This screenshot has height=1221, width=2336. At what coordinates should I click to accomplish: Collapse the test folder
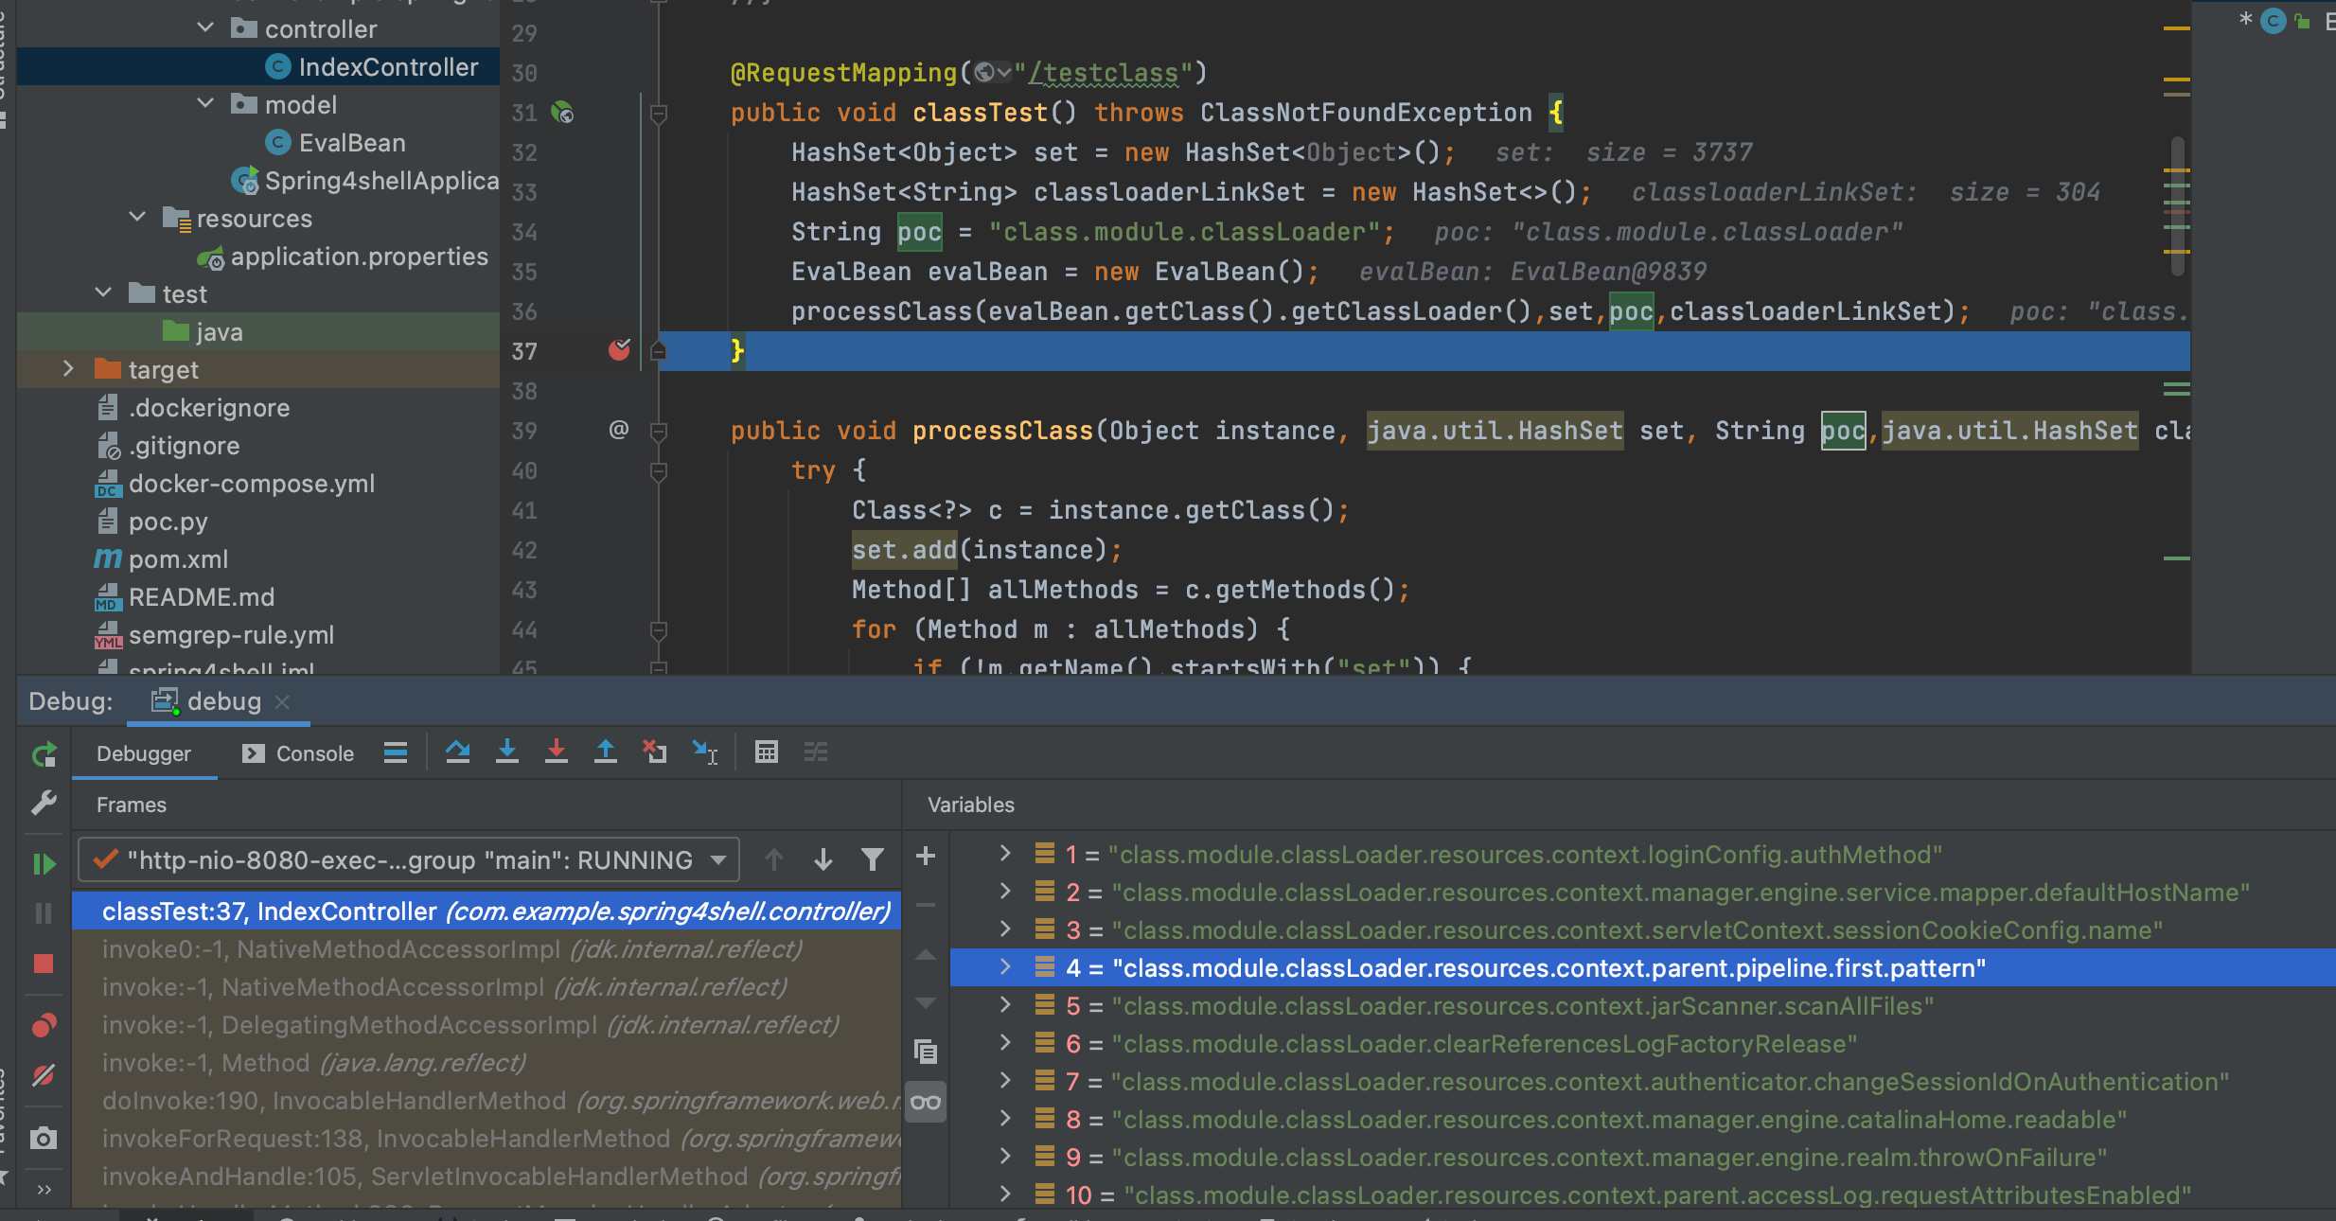tap(103, 293)
